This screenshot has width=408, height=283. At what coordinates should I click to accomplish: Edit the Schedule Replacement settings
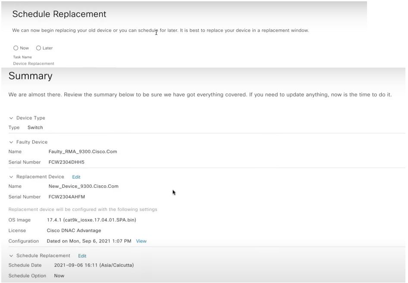[x=82, y=255]
